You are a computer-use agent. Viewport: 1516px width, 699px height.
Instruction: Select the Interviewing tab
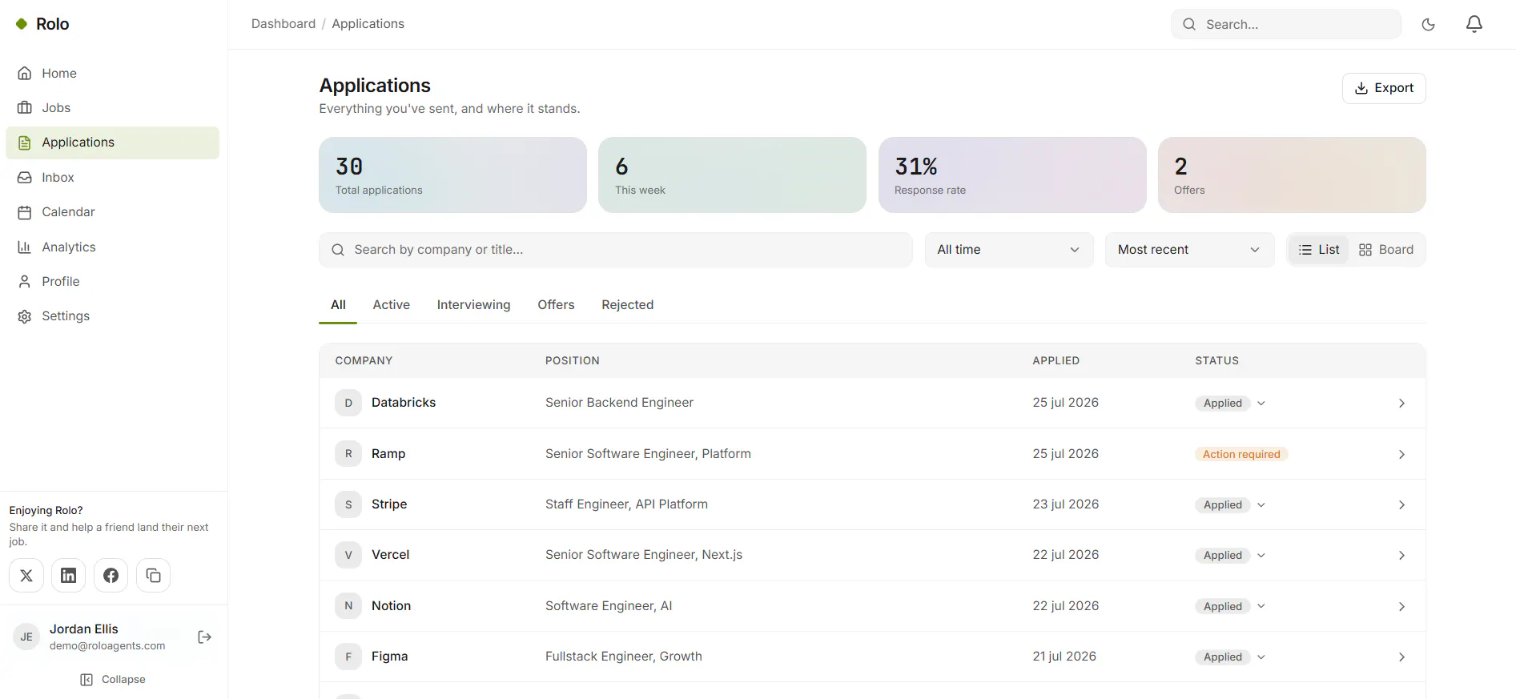click(473, 305)
